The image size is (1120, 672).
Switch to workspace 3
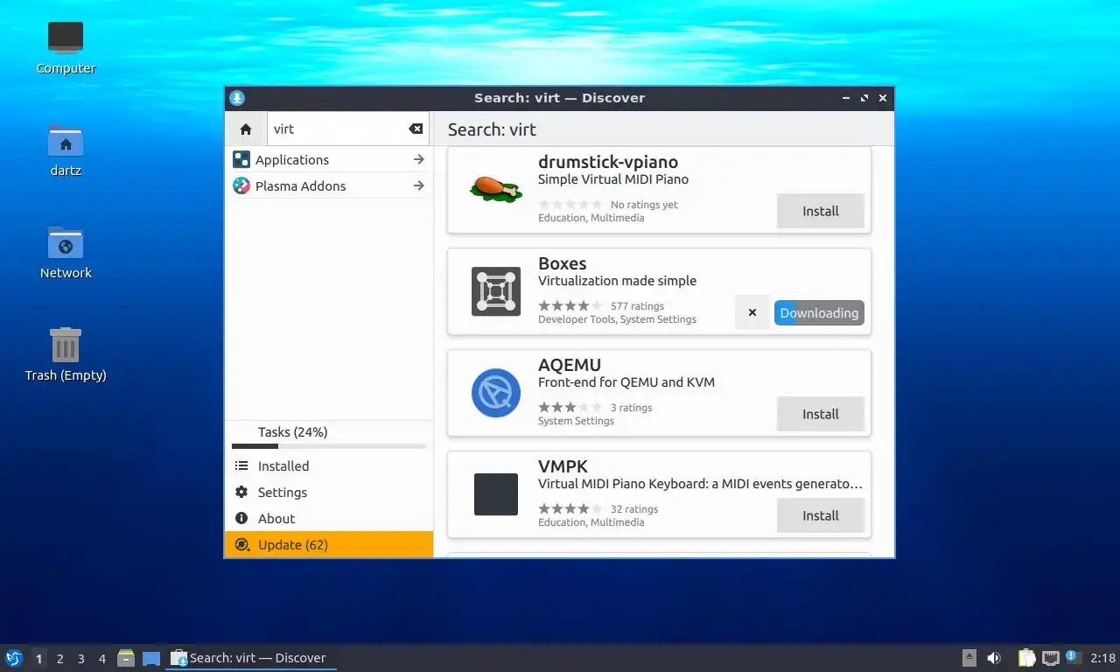coord(81,658)
